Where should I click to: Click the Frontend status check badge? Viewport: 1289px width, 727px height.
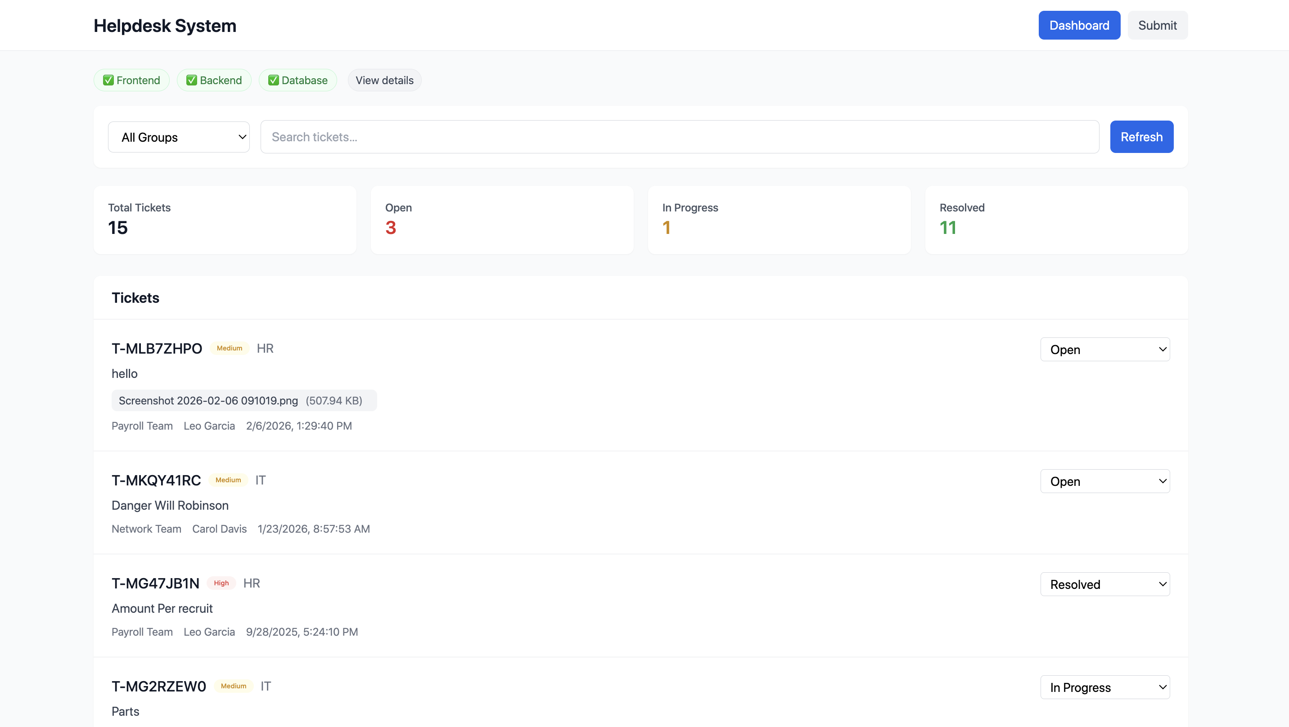pos(131,80)
